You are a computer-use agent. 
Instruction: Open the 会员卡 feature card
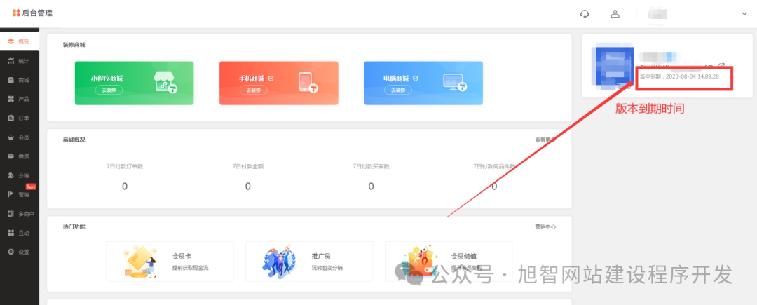coord(170,262)
